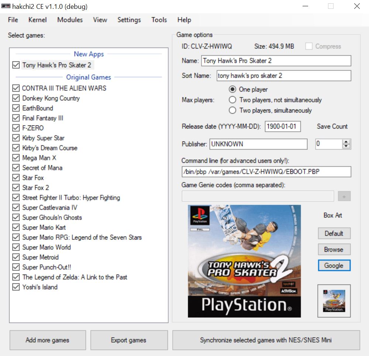Viewport: 369px width, 356px height.
Task: Select Super Castlevania IV in list
Action: 50,207
